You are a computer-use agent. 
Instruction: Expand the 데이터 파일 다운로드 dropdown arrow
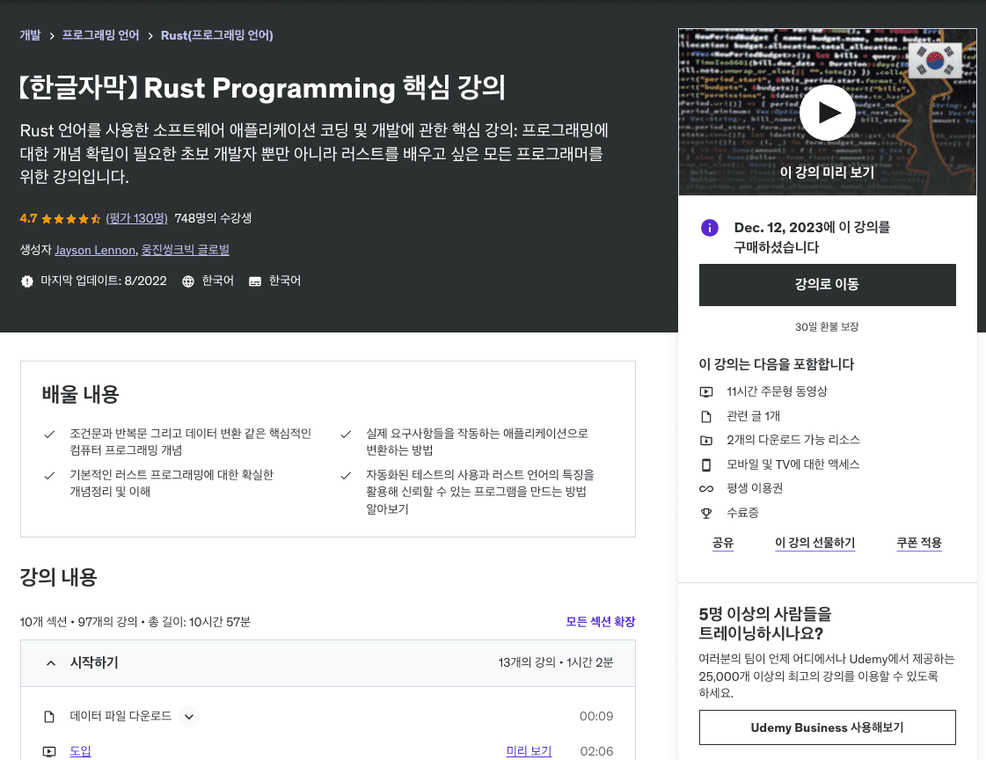pyautogui.click(x=188, y=717)
